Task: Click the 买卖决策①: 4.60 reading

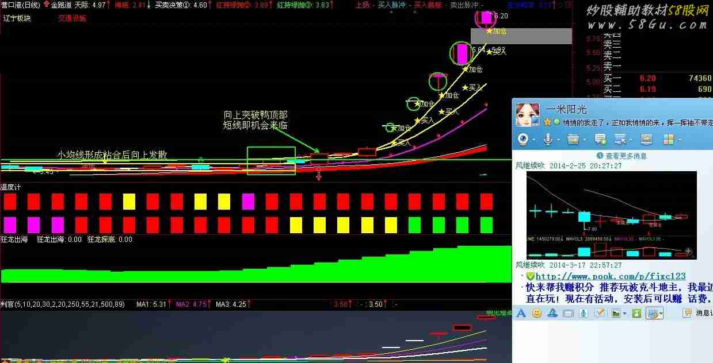Action: click(x=181, y=5)
